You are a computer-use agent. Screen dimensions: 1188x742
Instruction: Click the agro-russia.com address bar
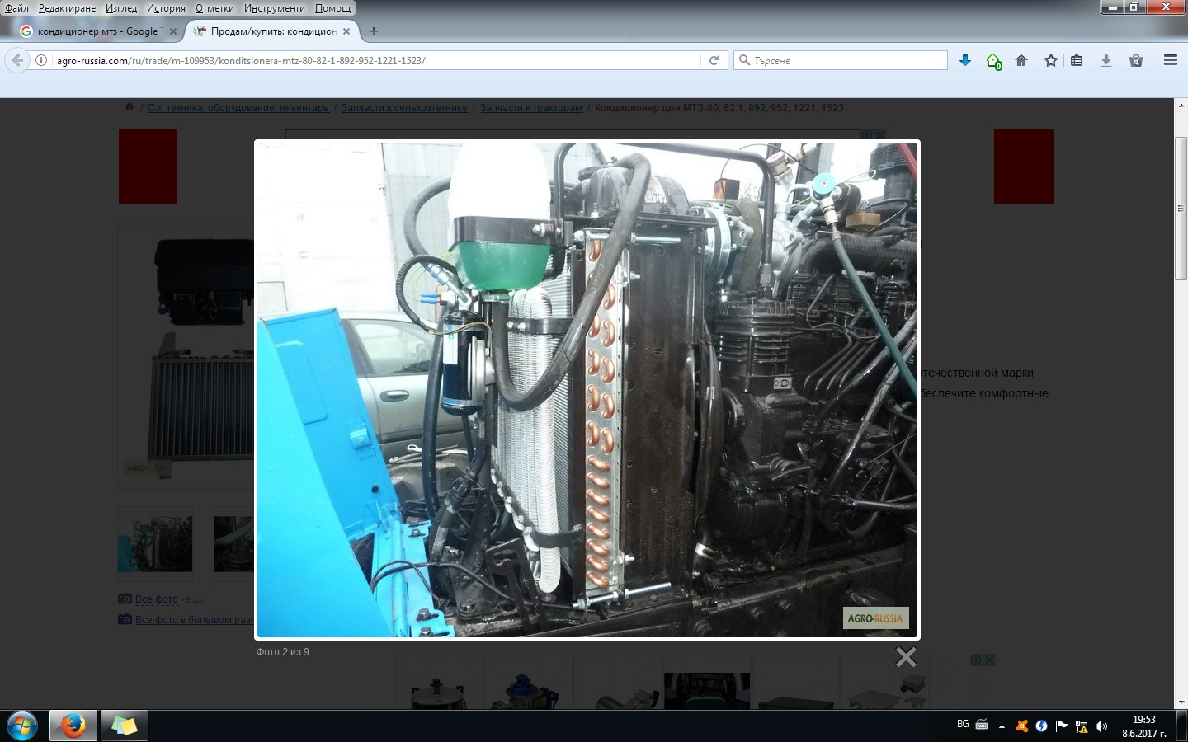click(371, 60)
